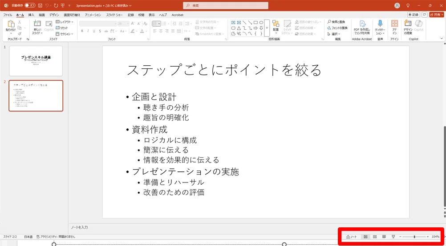This screenshot has width=446, height=246.
Task: Switch to Transitions (画面切り替え) tab
Action: point(72,15)
